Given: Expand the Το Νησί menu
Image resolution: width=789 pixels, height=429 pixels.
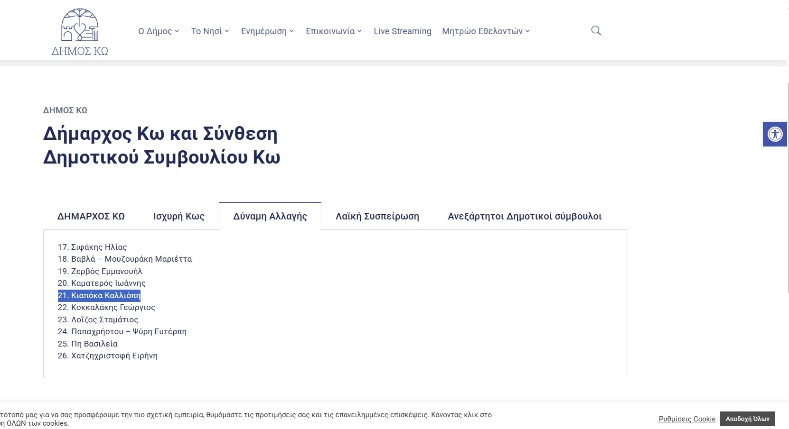Looking at the screenshot, I should (x=210, y=31).
